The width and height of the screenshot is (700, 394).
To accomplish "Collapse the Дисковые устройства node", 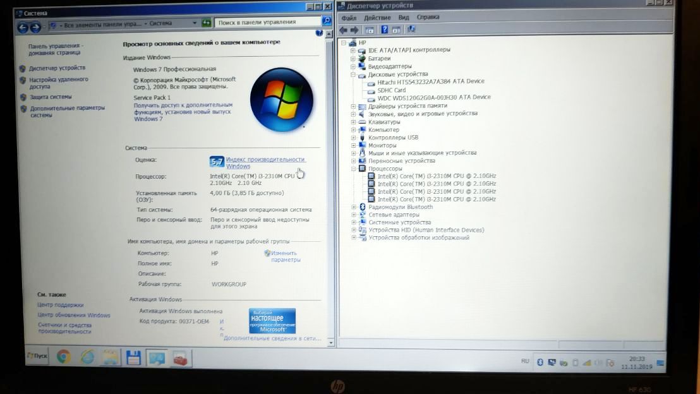I will click(x=353, y=75).
